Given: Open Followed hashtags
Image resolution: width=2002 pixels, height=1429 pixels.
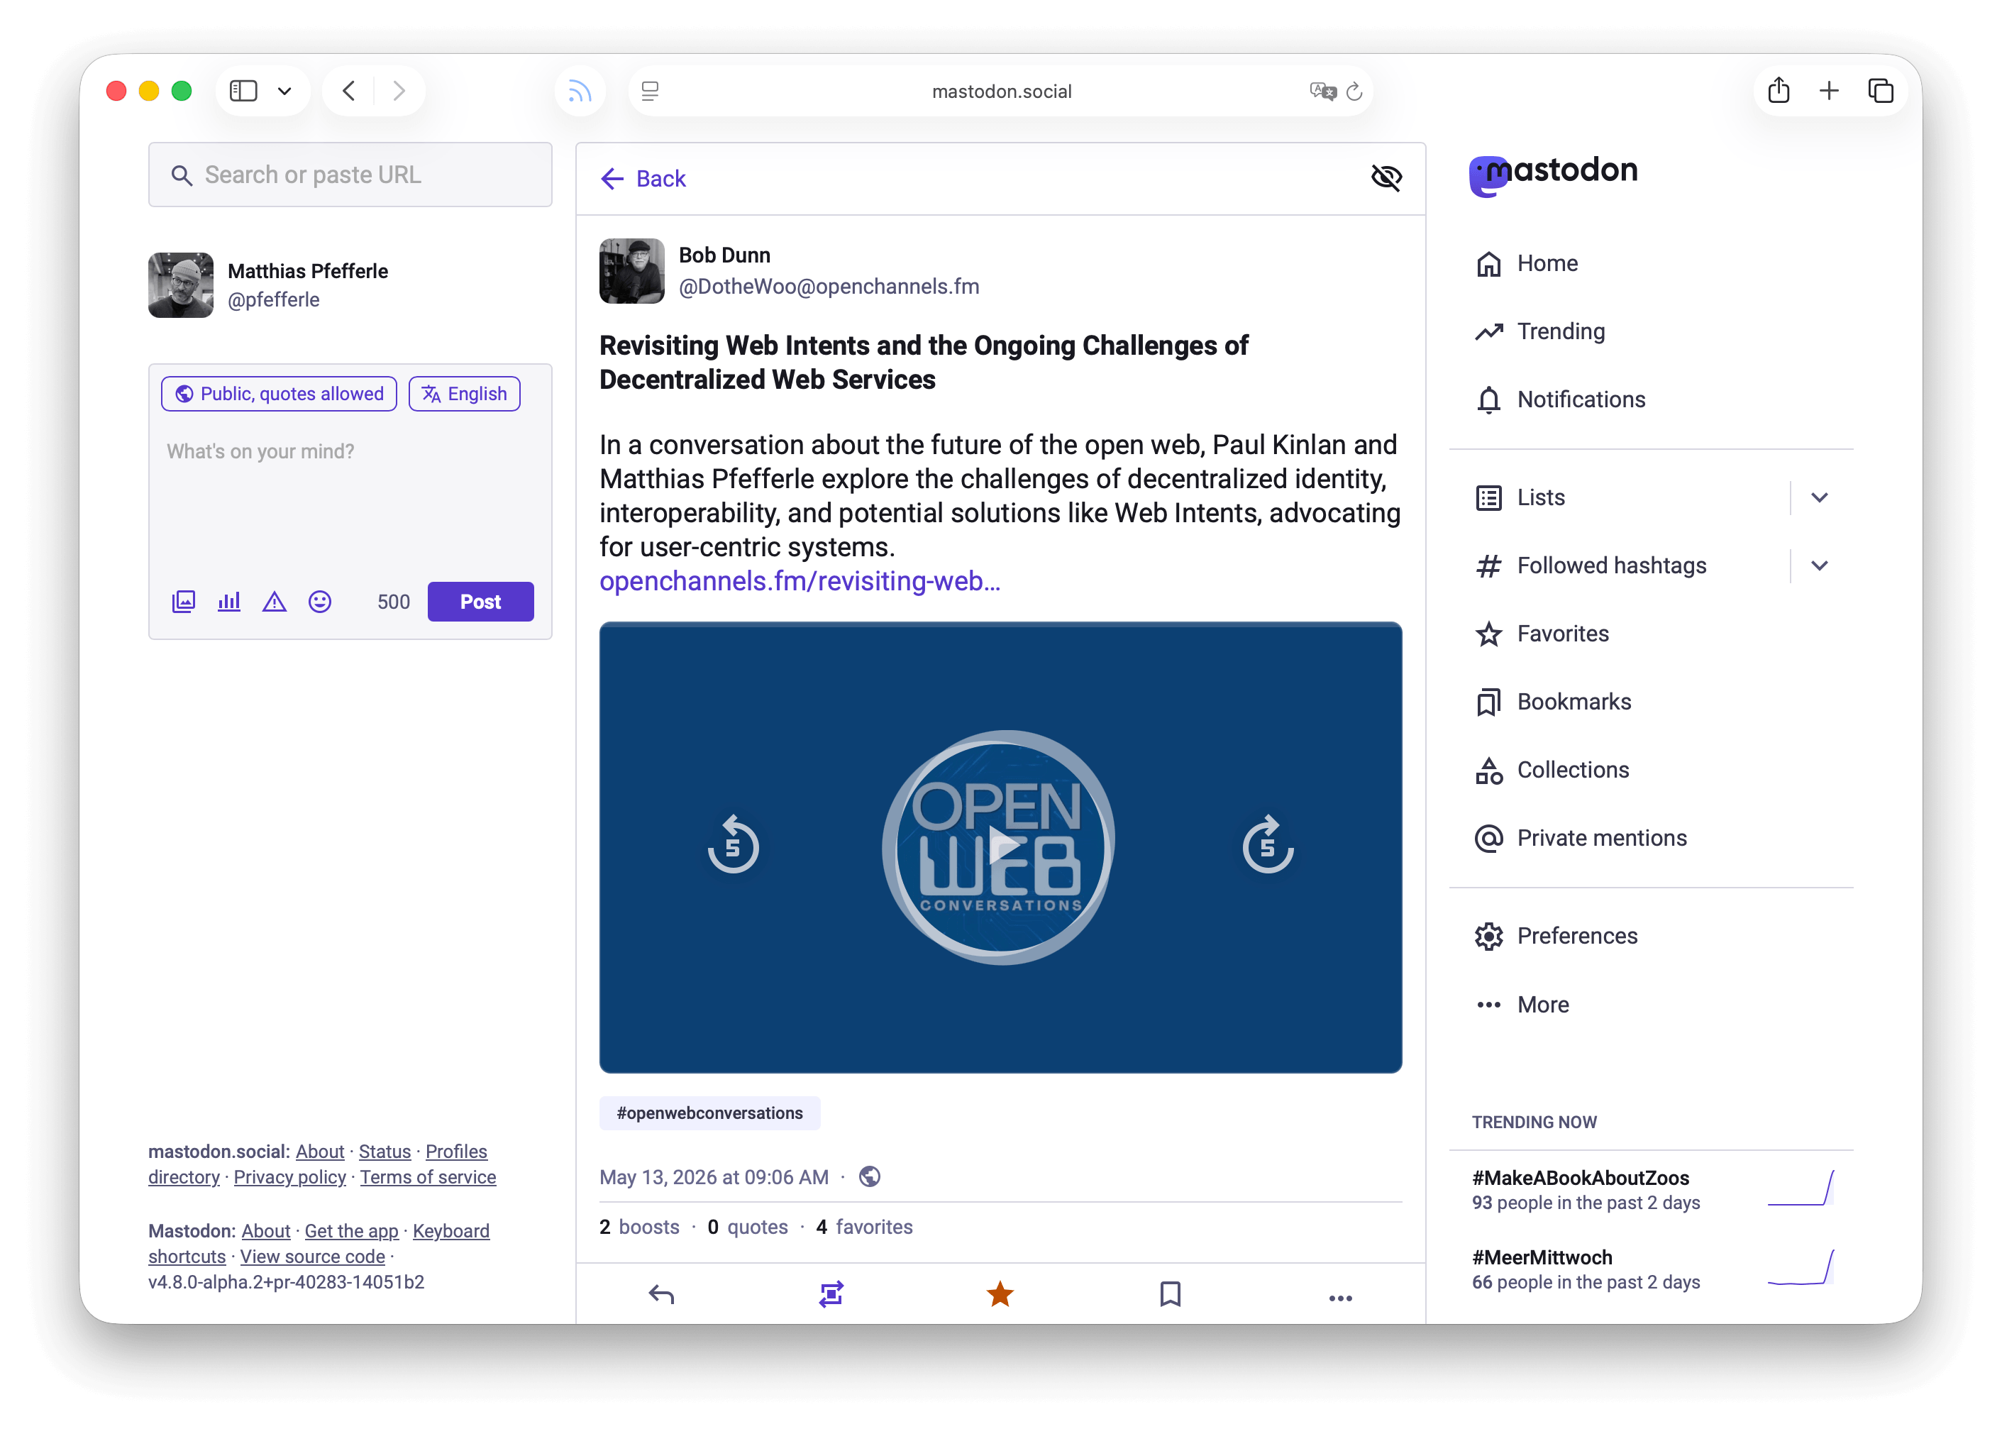Looking at the screenshot, I should point(1591,565).
